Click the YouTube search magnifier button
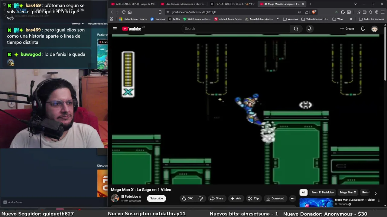Image resolution: width=387 pixels, height=217 pixels. 296,29
